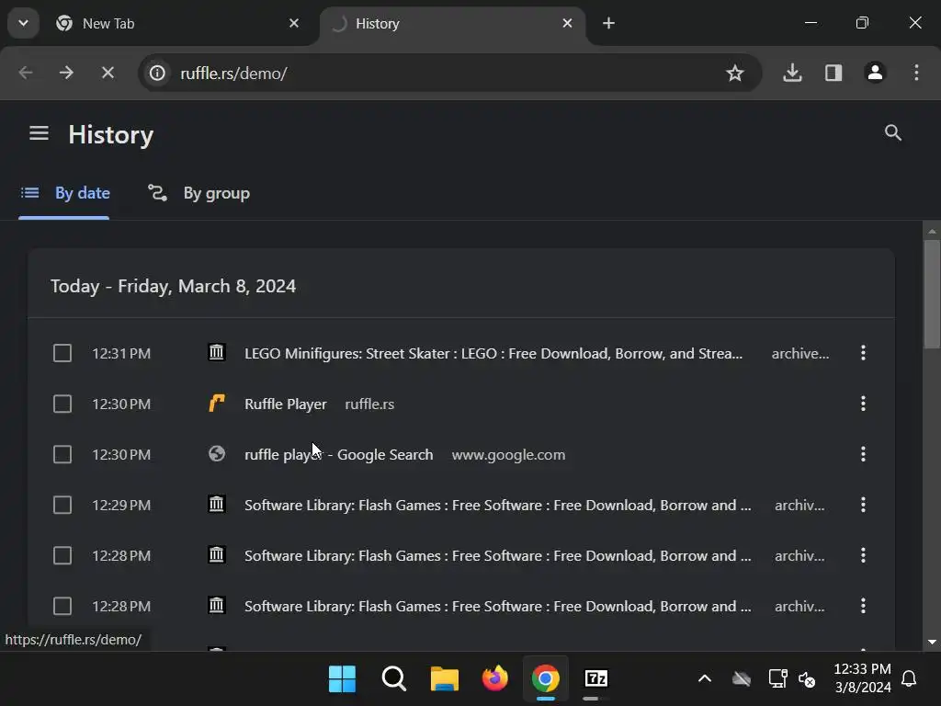This screenshot has width=941, height=706.
Task: Open the clock showing 12:33 PM
Action: click(x=862, y=678)
